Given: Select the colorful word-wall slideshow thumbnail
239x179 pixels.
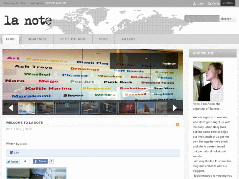Looking at the screenshot, I should click(x=26, y=108).
